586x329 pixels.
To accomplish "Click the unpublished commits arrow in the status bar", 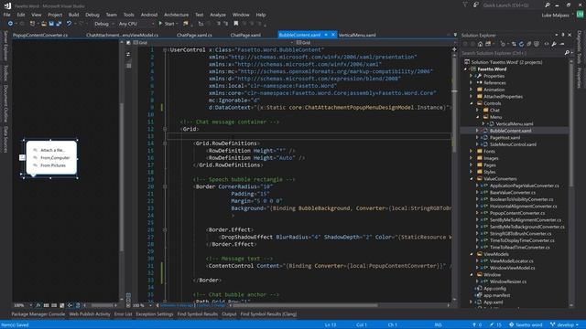I will pyautogui.click(x=477, y=325).
